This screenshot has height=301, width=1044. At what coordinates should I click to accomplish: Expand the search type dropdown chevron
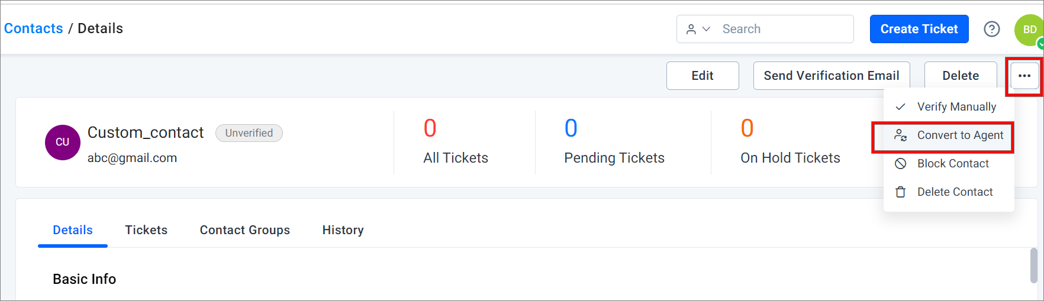706,29
